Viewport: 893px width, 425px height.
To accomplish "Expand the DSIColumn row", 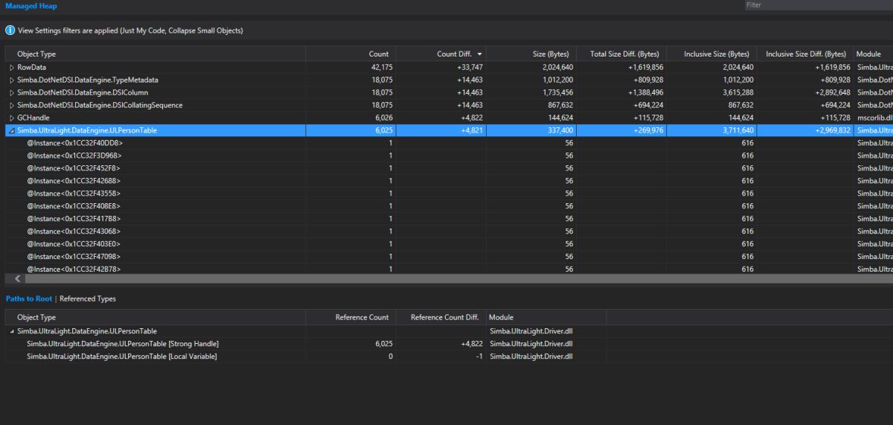I will [x=11, y=93].
